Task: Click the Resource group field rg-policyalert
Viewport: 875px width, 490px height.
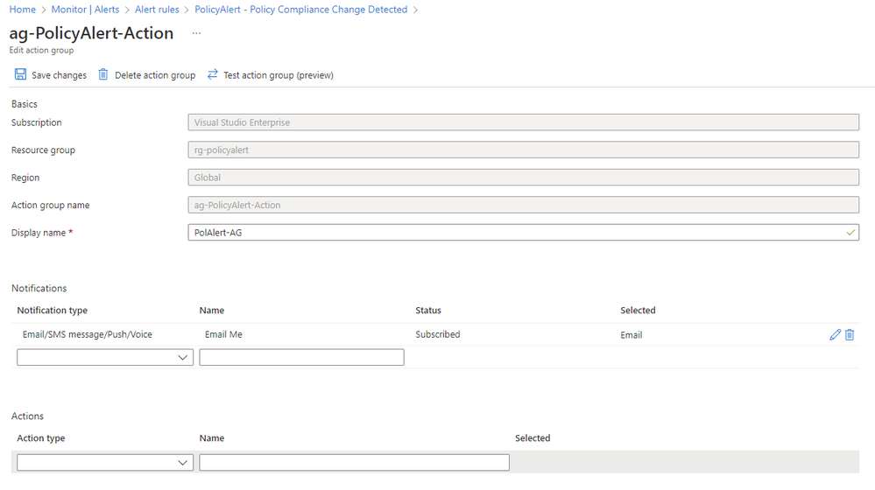Action: pyautogui.click(x=524, y=150)
